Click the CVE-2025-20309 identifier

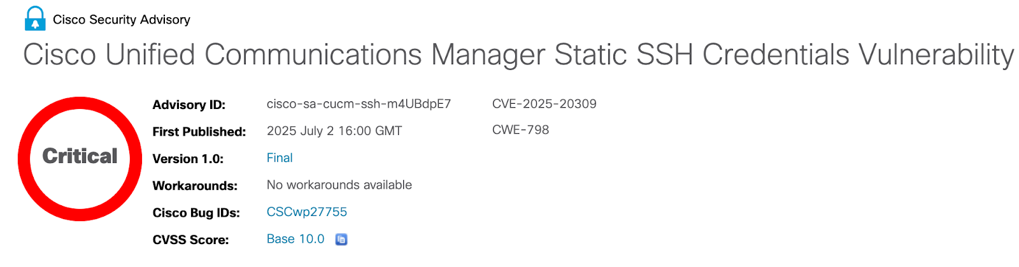pos(545,104)
